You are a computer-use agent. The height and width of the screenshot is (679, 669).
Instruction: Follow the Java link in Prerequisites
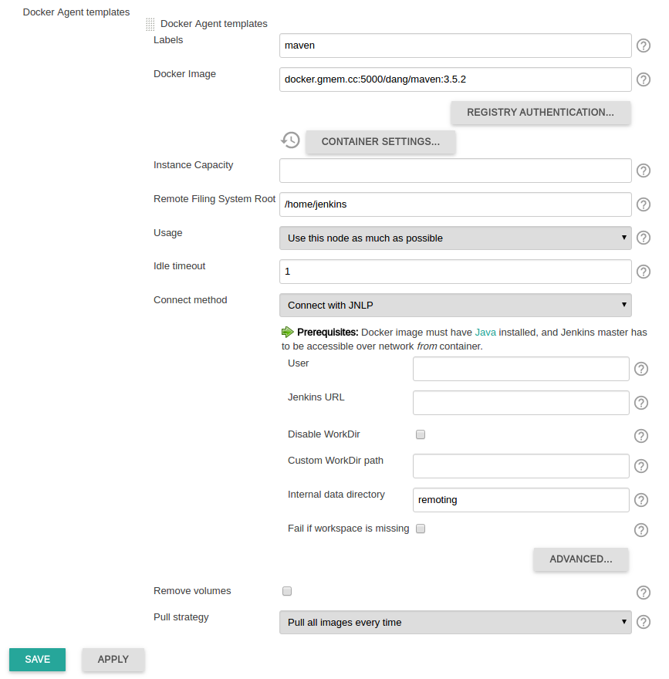point(485,333)
